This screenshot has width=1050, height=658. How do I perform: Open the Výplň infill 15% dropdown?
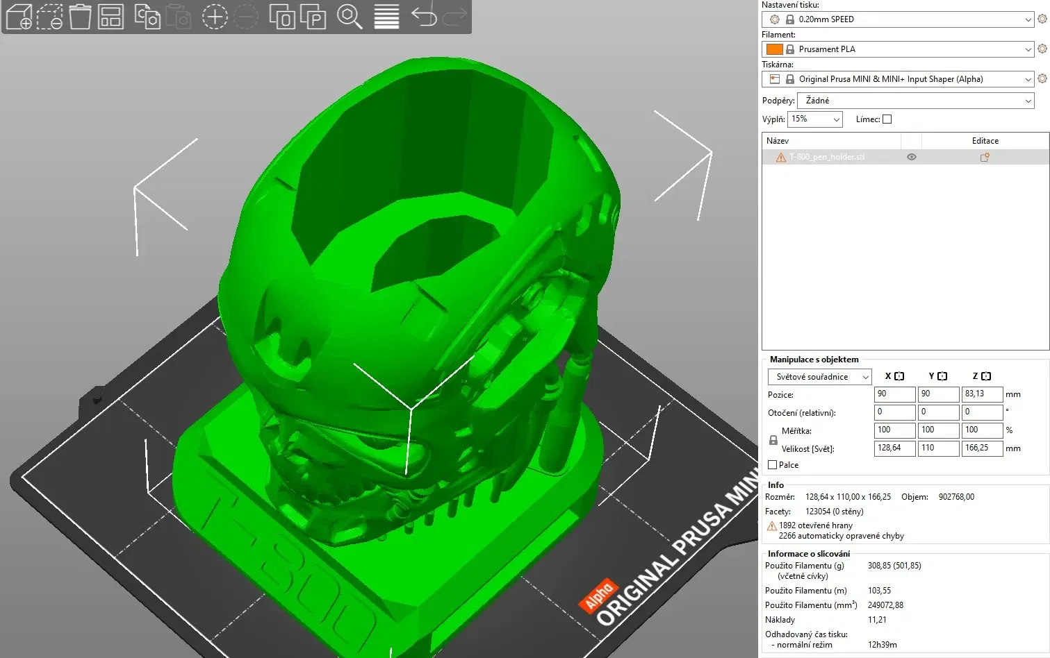(815, 119)
